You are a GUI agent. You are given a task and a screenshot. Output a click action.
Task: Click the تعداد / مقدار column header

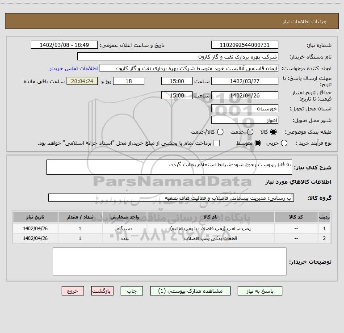pos(80,217)
